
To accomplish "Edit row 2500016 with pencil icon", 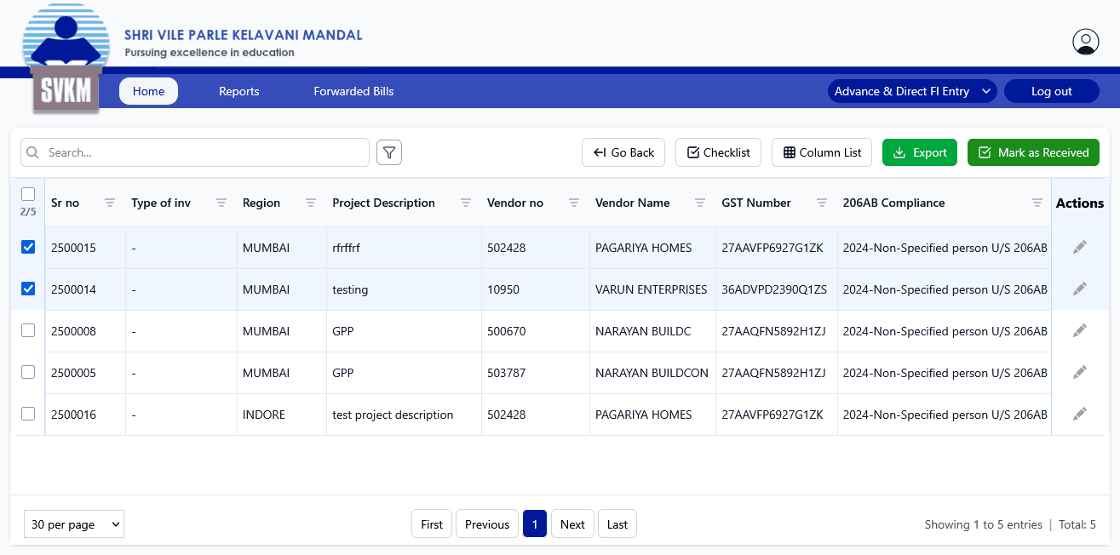I will click(x=1080, y=415).
